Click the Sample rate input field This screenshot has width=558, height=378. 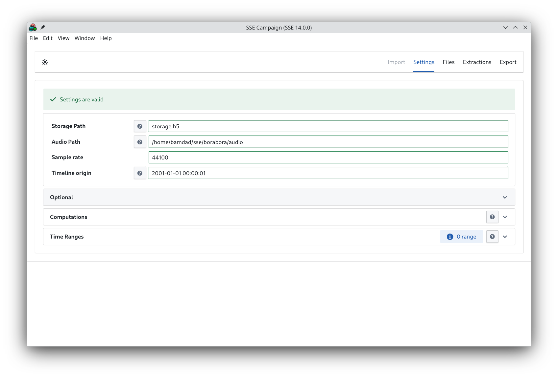[328, 157]
